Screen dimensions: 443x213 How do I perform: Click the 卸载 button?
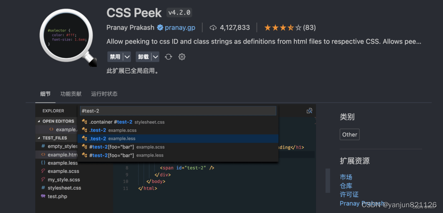[x=144, y=57]
